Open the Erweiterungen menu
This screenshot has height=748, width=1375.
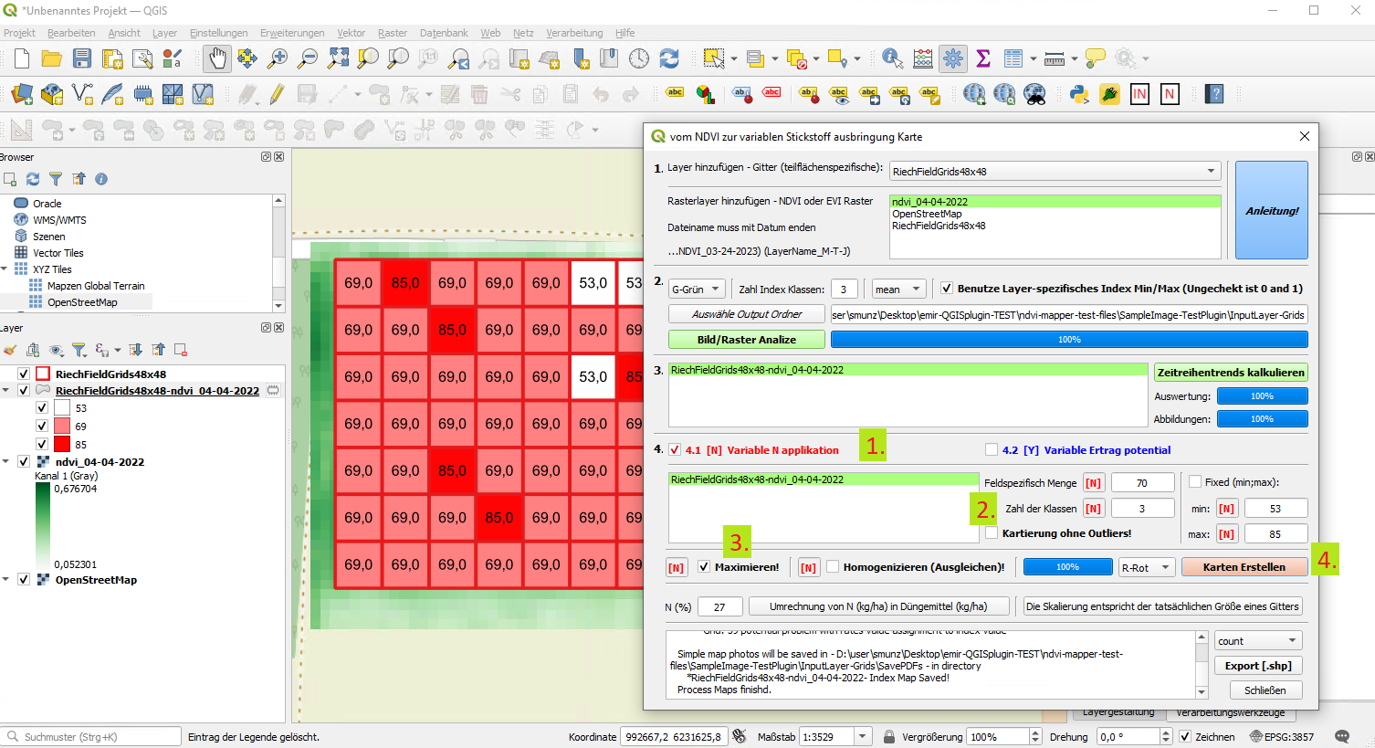coord(292,33)
